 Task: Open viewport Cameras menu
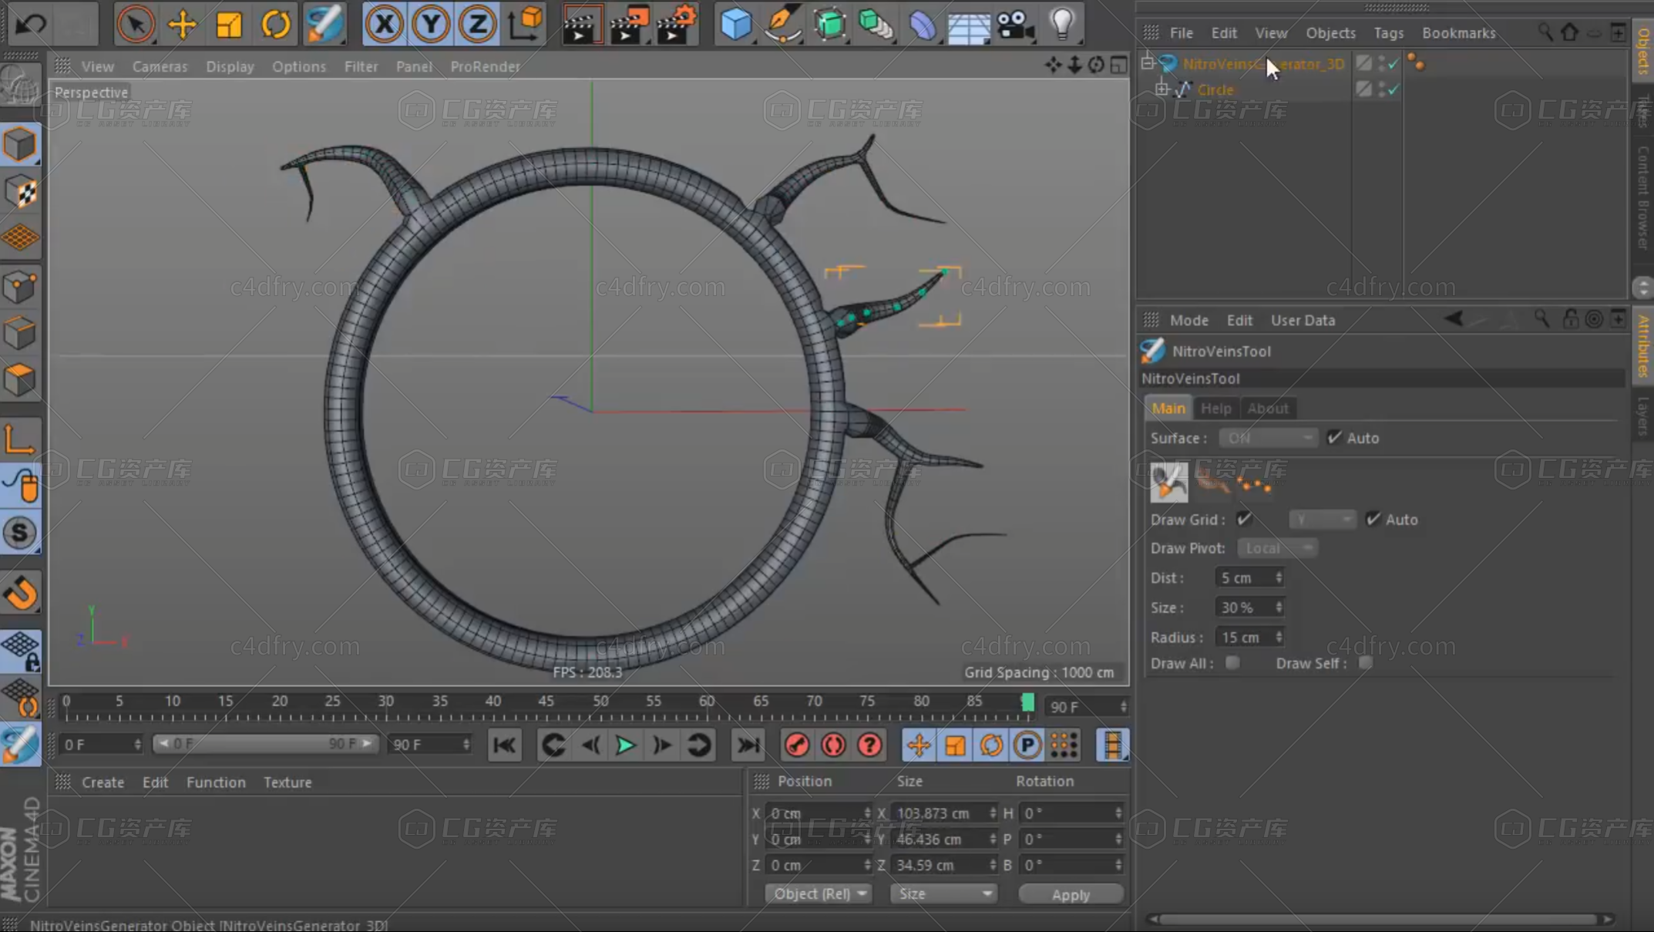(x=160, y=66)
